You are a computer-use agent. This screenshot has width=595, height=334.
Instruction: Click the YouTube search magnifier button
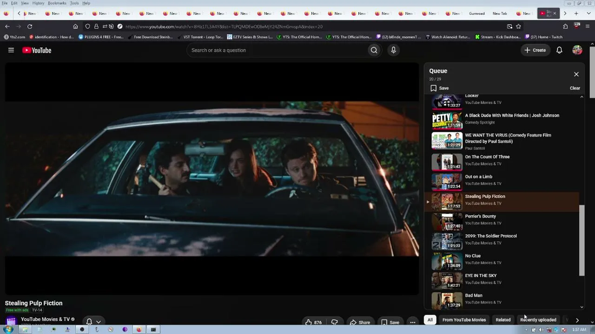click(374, 50)
